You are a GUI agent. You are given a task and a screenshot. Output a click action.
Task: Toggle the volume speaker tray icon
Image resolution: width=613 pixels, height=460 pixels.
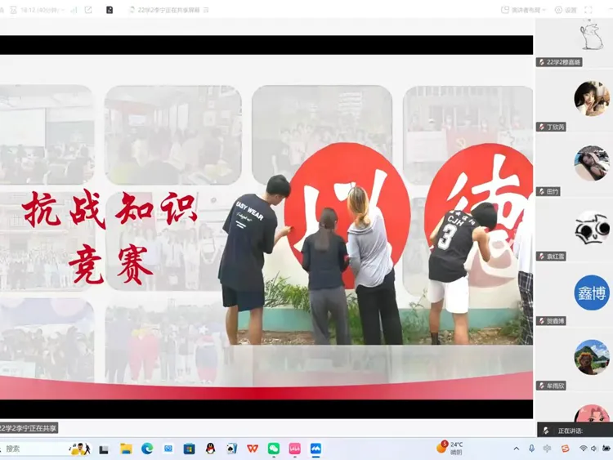pyautogui.click(x=596, y=449)
